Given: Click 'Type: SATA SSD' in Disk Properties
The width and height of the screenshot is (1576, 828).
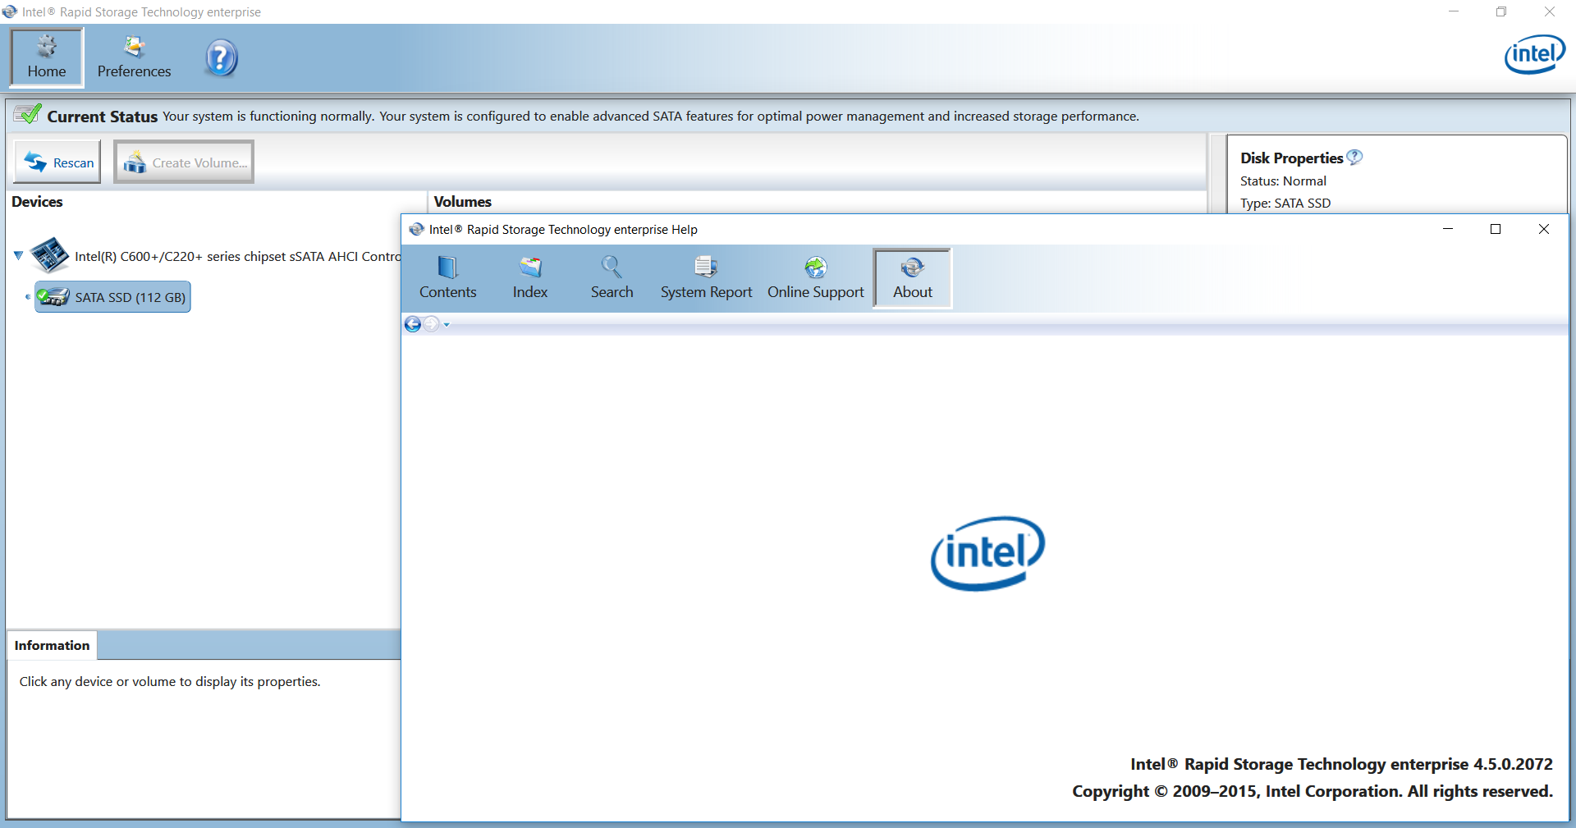Looking at the screenshot, I should [x=1285, y=203].
